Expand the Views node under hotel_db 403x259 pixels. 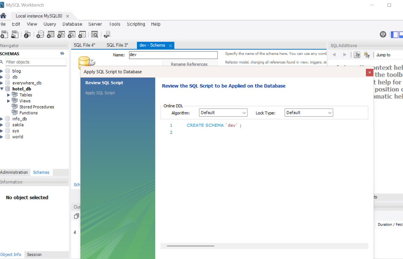[8, 101]
